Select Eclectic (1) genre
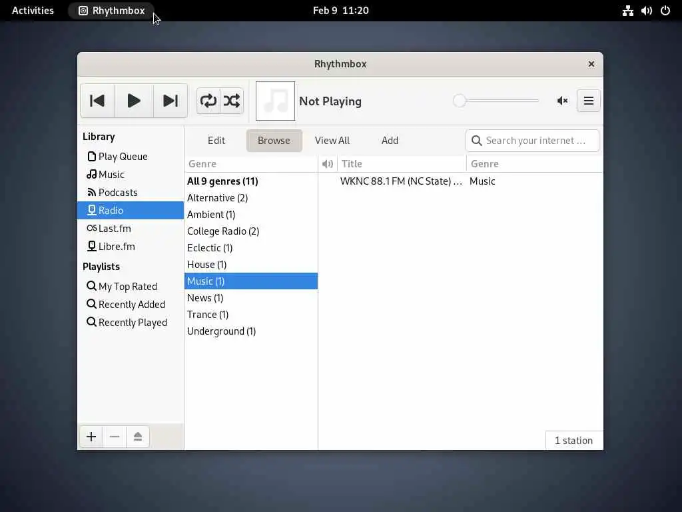Viewport: 682px width, 512px height. (x=251, y=248)
